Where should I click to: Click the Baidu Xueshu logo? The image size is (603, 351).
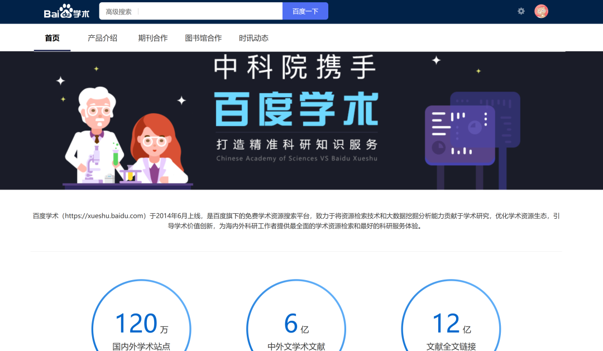click(66, 12)
